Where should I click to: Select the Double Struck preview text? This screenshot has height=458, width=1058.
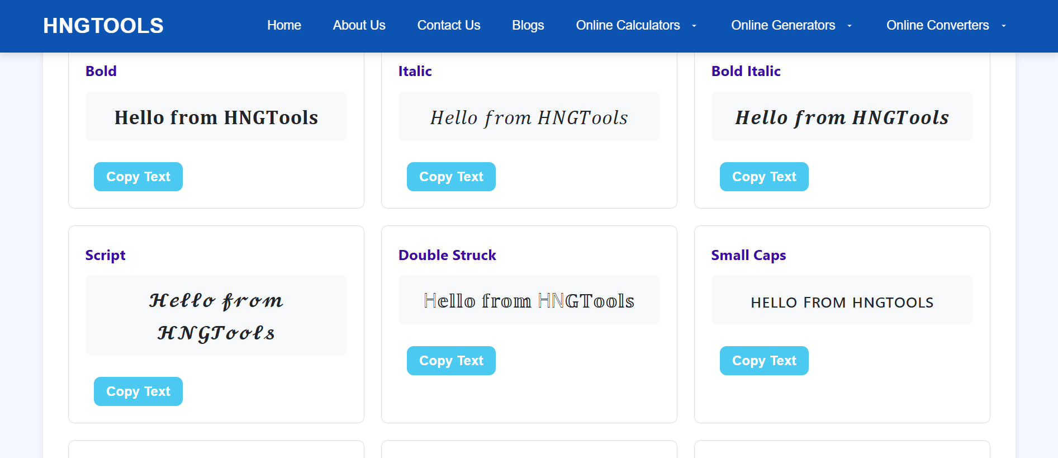pos(529,301)
